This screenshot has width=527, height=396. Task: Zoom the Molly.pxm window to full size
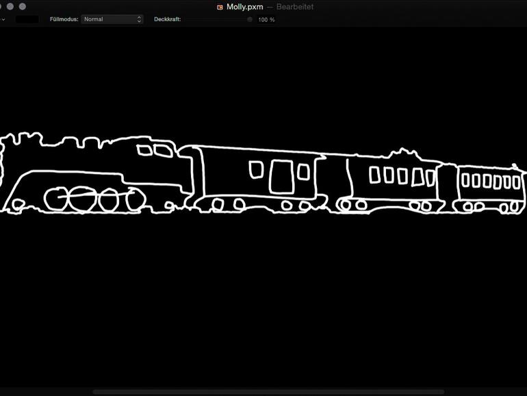[x=23, y=6]
